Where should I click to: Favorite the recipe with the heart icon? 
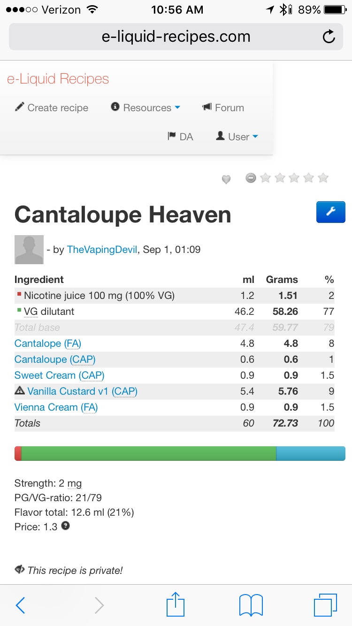click(226, 179)
